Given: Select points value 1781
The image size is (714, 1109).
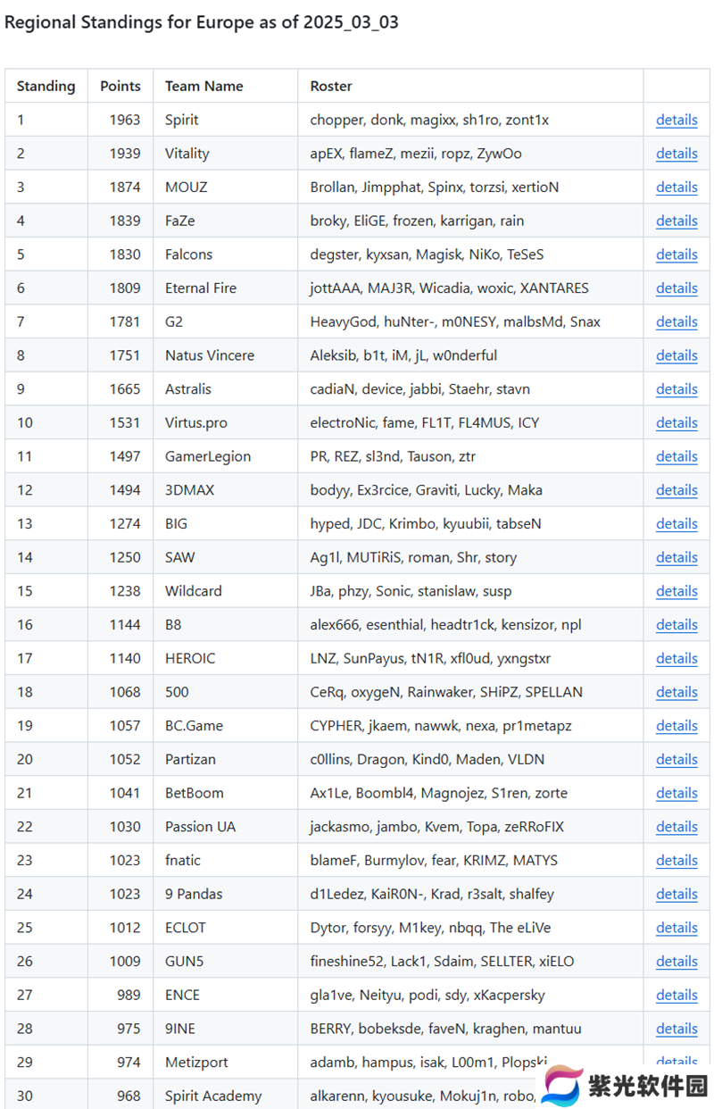Looking at the screenshot, I should click(125, 321).
